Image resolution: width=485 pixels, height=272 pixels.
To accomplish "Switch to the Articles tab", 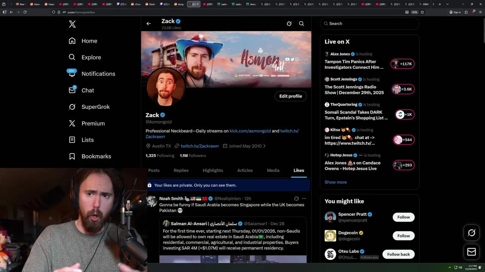I will point(245,170).
